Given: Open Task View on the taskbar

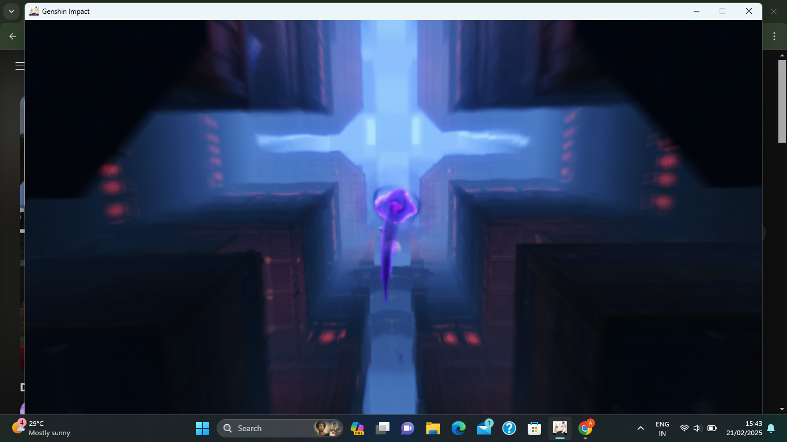Looking at the screenshot, I should pos(383,428).
